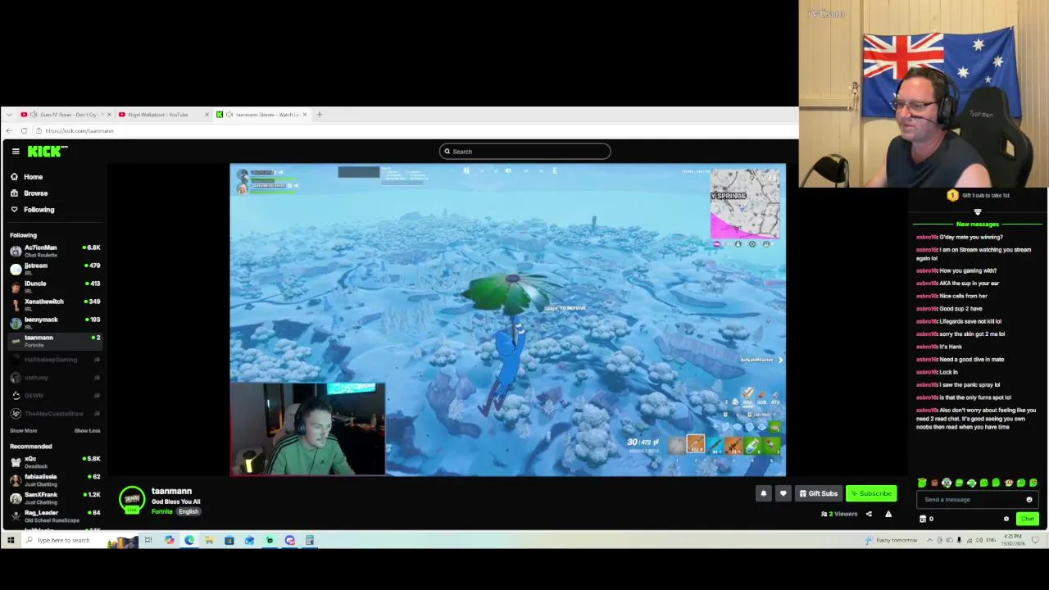Open Task View on taskbar
Viewport: 1049px width, 590px height.
[148, 541]
